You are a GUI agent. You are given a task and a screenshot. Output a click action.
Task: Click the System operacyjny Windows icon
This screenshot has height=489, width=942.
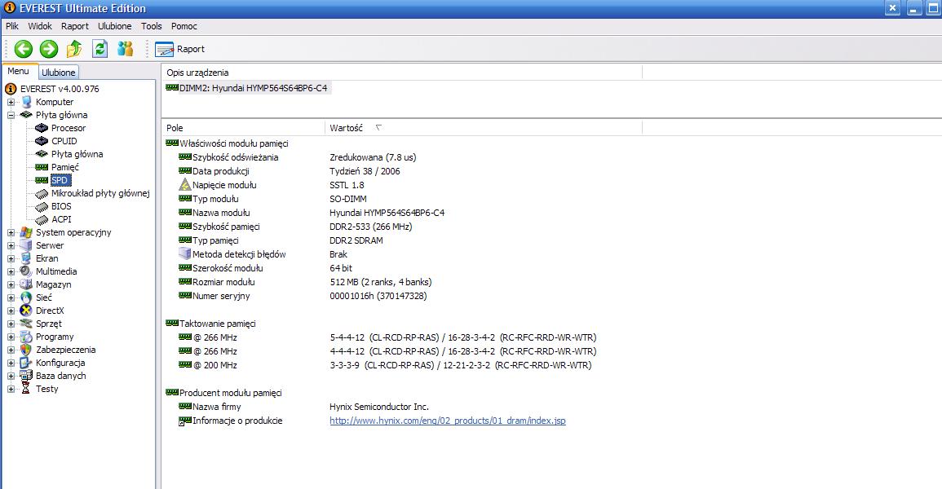click(x=26, y=232)
